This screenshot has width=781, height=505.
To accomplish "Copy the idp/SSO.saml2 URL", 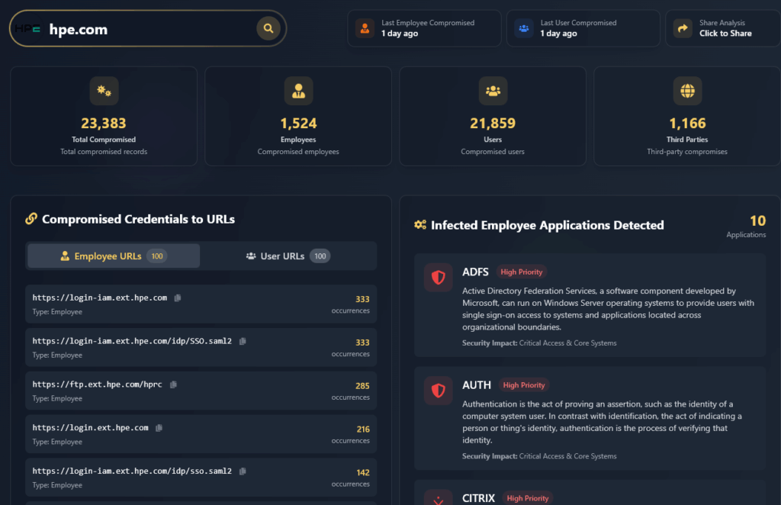I will click(x=243, y=342).
